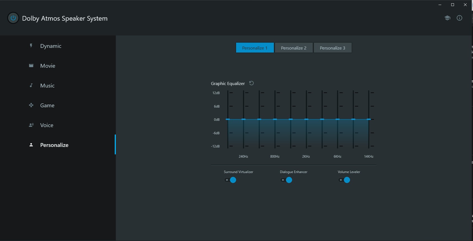Click the "12dB" scale label
The image size is (473, 241).
click(x=216, y=93)
